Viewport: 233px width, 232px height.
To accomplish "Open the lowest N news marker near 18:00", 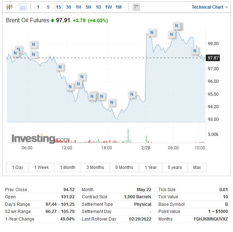I will 112,103.
